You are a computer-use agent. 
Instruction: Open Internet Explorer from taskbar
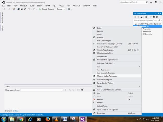(30, 119)
